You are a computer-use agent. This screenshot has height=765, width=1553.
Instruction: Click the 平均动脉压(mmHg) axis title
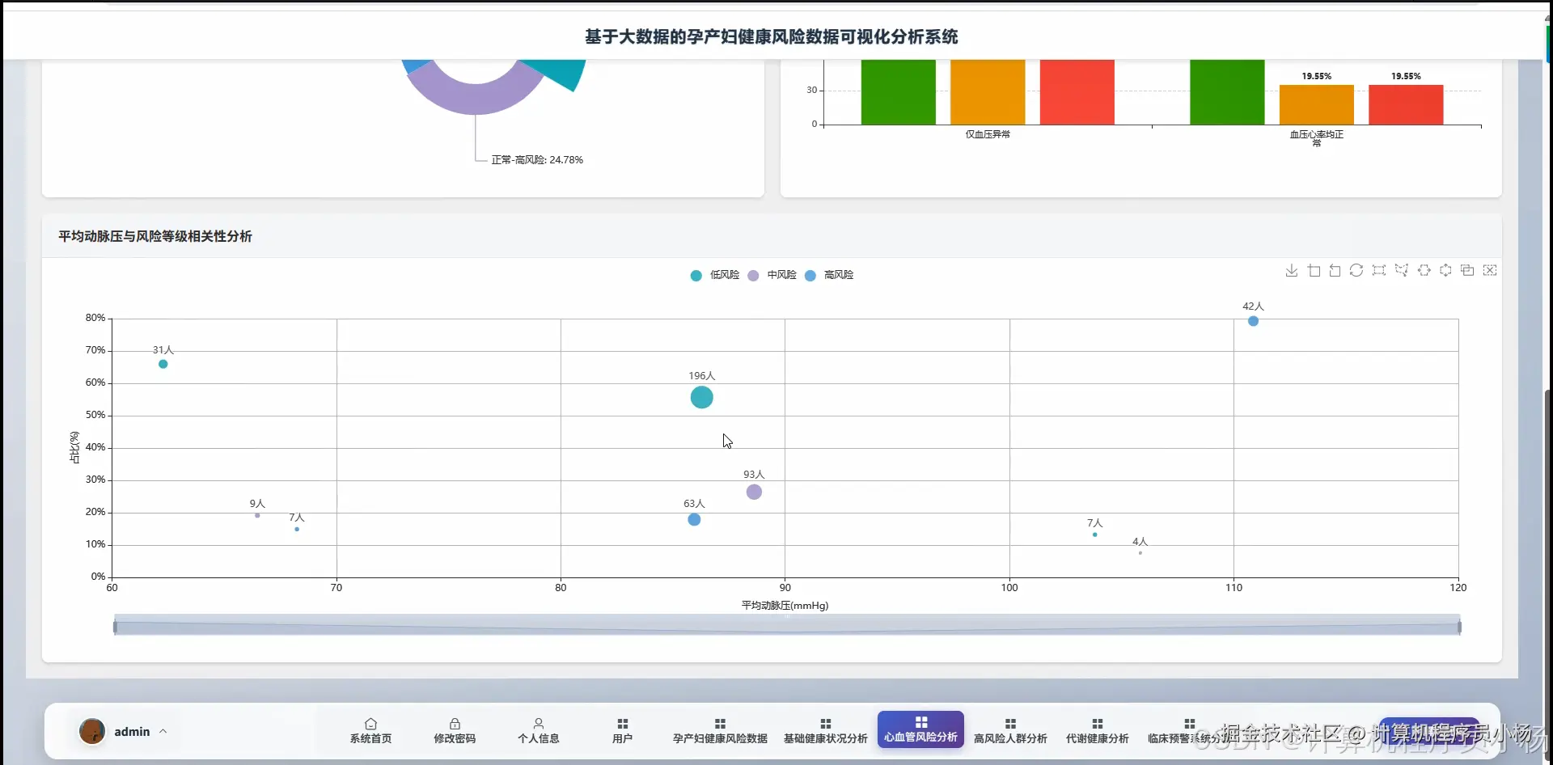[x=785, y=605]
